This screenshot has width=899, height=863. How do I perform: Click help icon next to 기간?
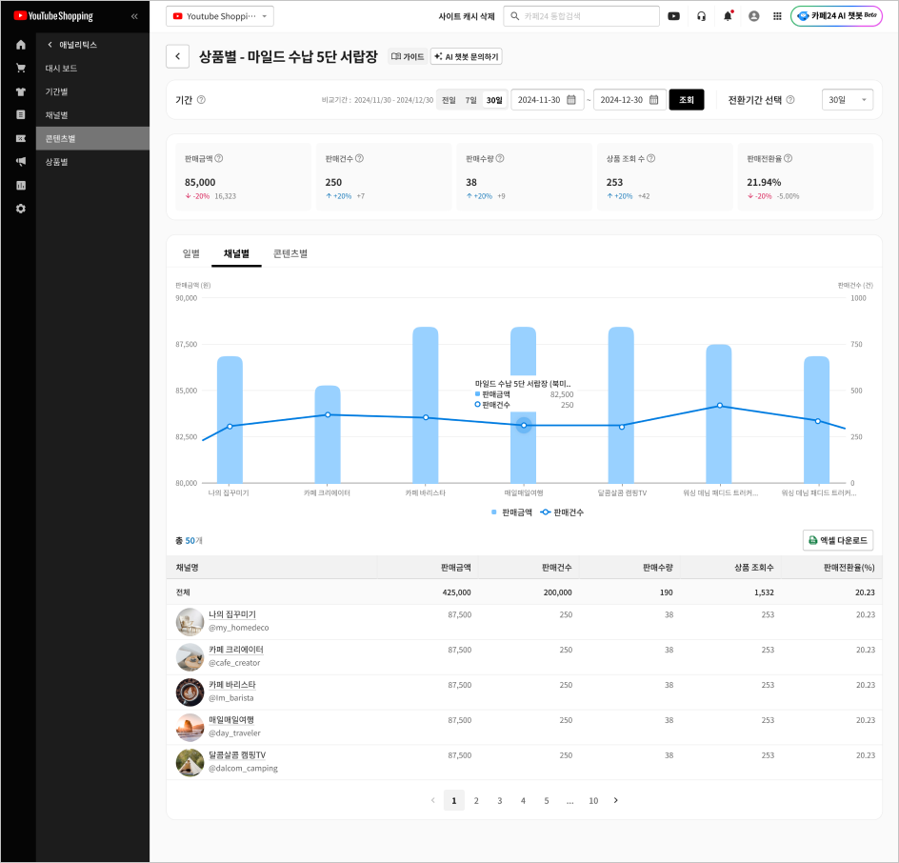pyautogui.click(x=201, y=100)
